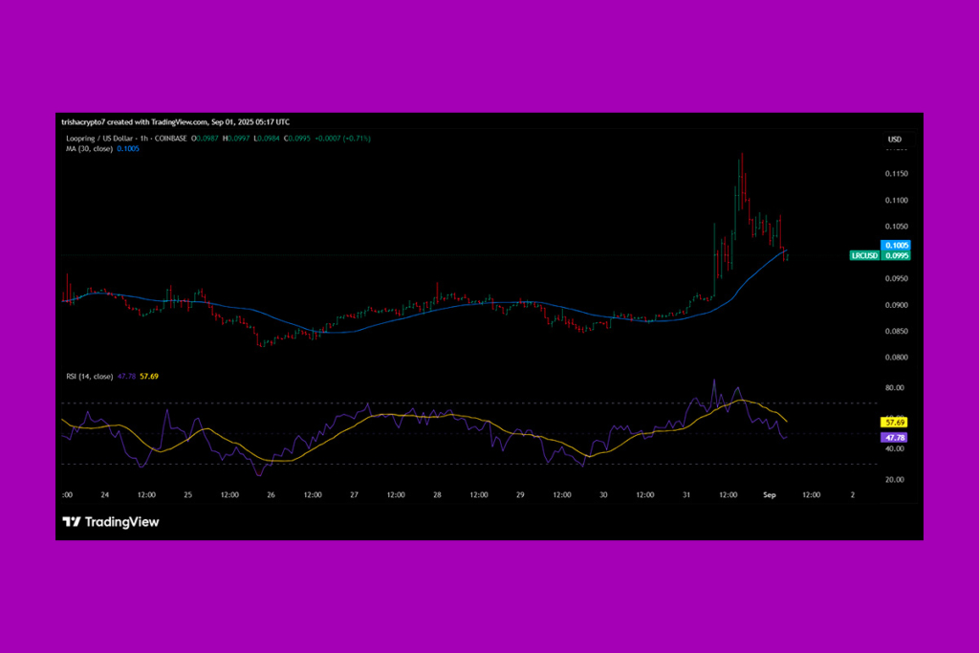Click the 80.00 level on RSI scale
Screen dimensions: 979x653
(x=896, y=388)
